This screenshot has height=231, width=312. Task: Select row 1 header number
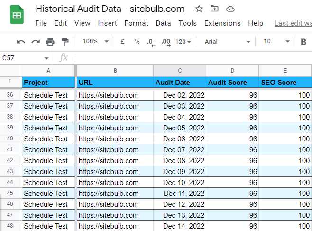(x=10, y=82)
